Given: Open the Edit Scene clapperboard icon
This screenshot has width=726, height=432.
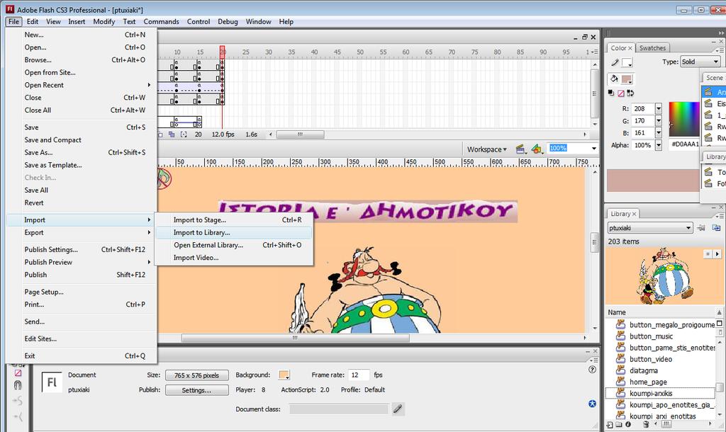Looking at the screenshot, I should point(520,149).
